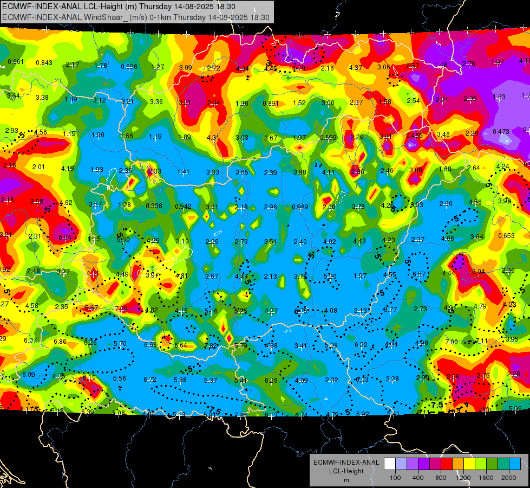Click the wind shear value 0.696
The width and height of the screenshot is (530, 488).
point(129,66)
